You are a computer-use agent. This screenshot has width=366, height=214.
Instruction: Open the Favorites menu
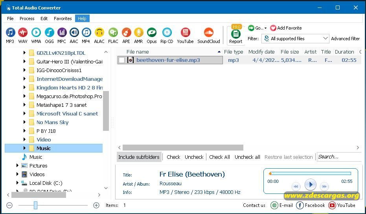click(x=63, y=19)
